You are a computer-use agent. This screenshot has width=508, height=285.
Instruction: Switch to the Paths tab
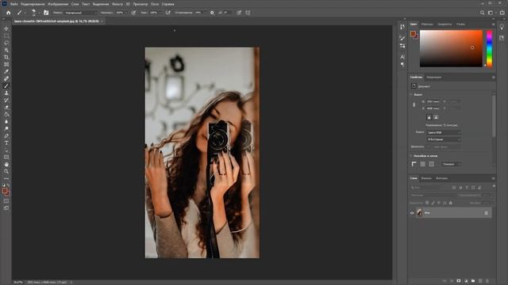tap(442, 178)
